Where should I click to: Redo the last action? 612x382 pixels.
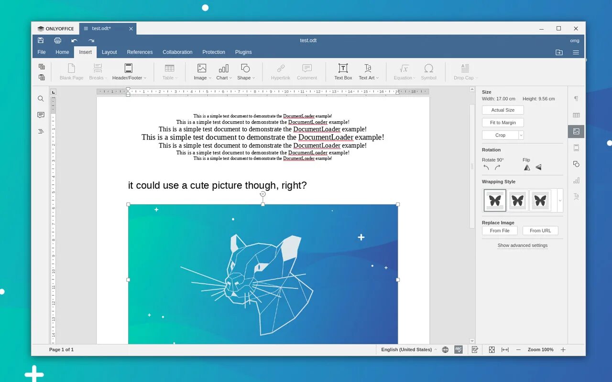click(91, 41)
